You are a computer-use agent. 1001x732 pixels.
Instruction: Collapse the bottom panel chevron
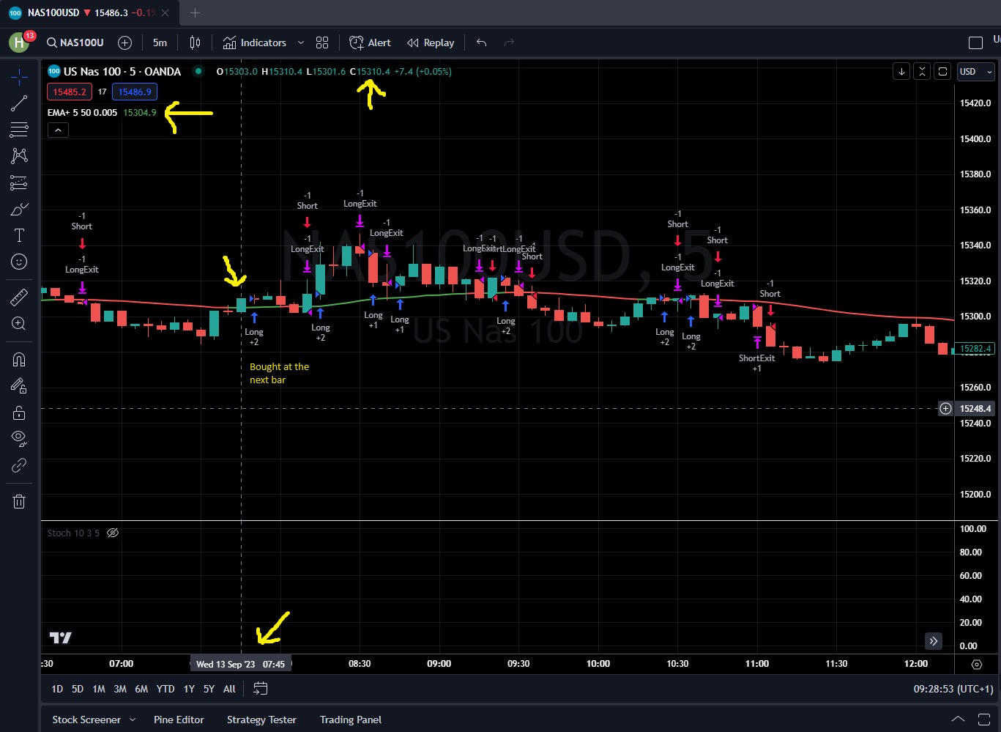[x=958, y=719]
